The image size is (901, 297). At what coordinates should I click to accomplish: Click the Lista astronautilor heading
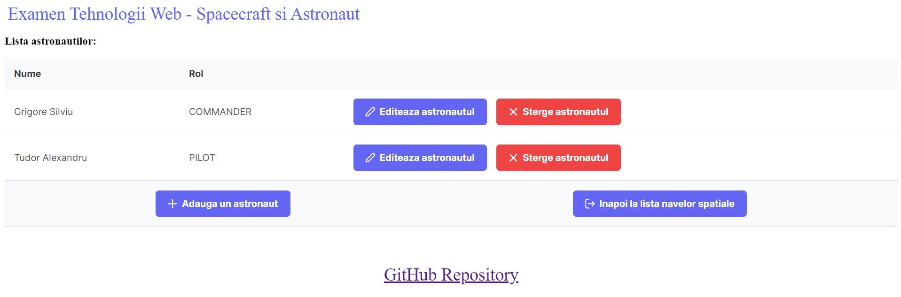(x=51, y=41)
